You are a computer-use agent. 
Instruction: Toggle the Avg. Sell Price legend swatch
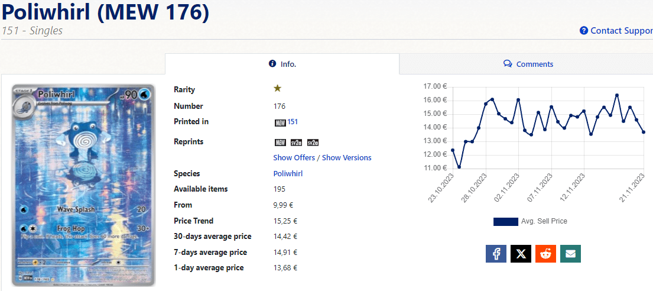505,222
